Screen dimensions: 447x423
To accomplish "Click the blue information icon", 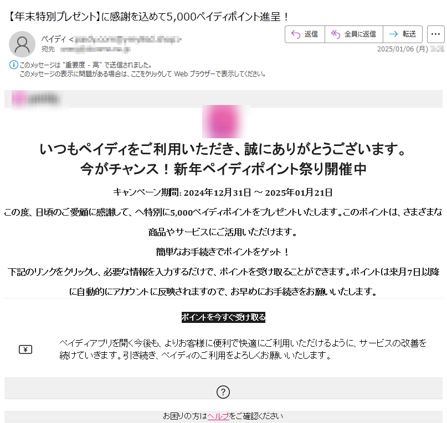I will point(13,65).
